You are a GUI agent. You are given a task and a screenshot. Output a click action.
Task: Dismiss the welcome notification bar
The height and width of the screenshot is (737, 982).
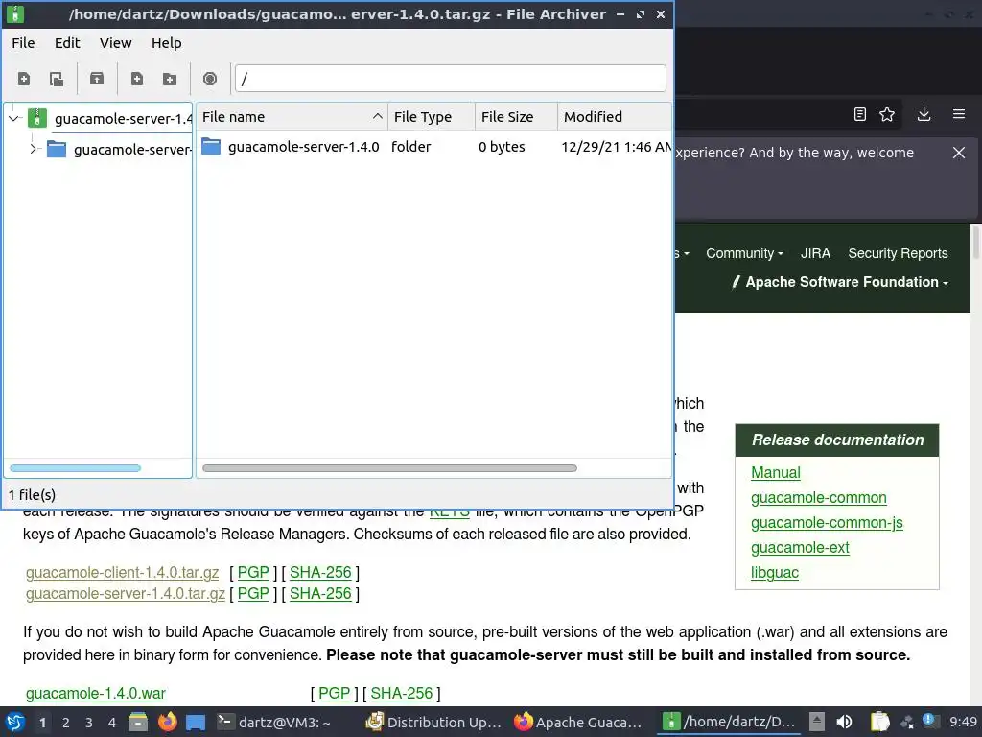(x=959, y=153)
